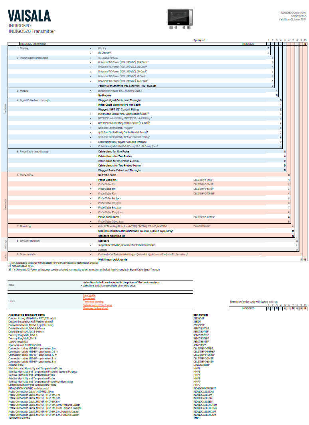Select the 'MIK Kit installation' mounting option
Image resolution: width=309 pixels, height=425 pixels.
point(135,231)
